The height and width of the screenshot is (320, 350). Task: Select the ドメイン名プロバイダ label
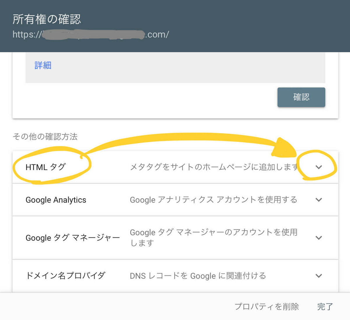pos(65,276)
